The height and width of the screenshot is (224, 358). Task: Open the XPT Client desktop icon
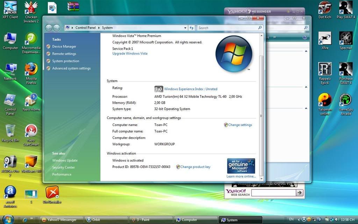coord(10,10)
